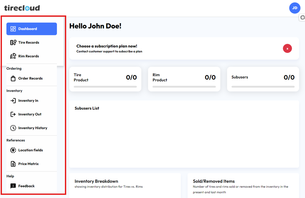This screenshot has width=305, height=198.
Task: Click the Inventory In arrow icon
Action: 13,100
